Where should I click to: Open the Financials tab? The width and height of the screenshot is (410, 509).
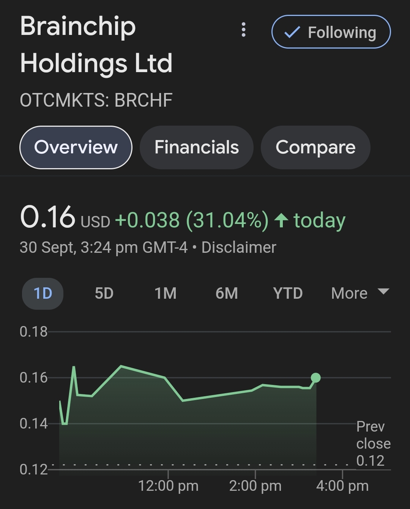[x=196, y=147]
